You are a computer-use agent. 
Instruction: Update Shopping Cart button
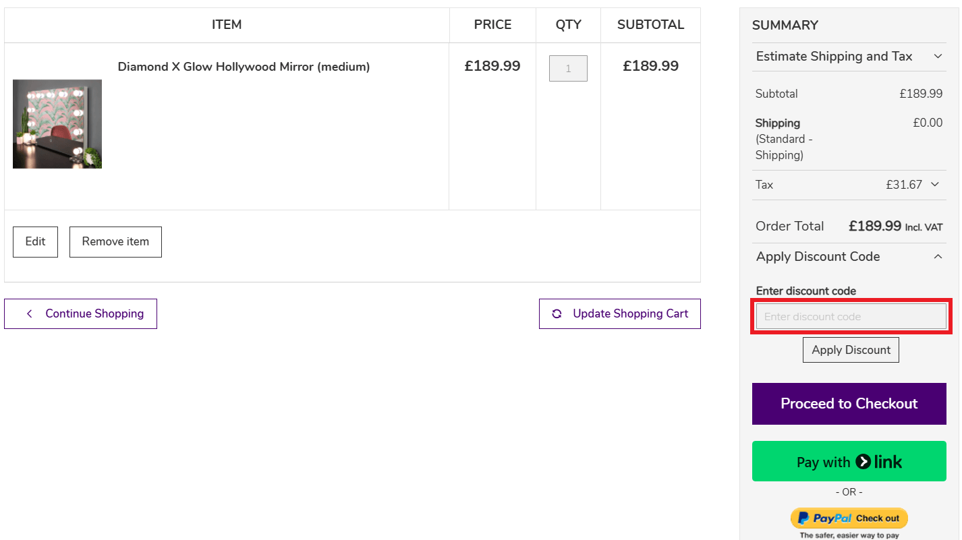620,313
